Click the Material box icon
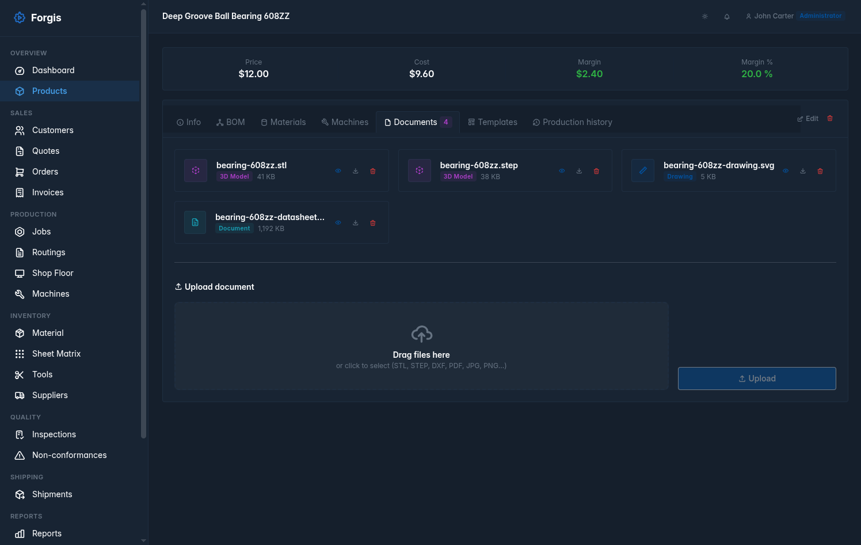 click(20, 333)
